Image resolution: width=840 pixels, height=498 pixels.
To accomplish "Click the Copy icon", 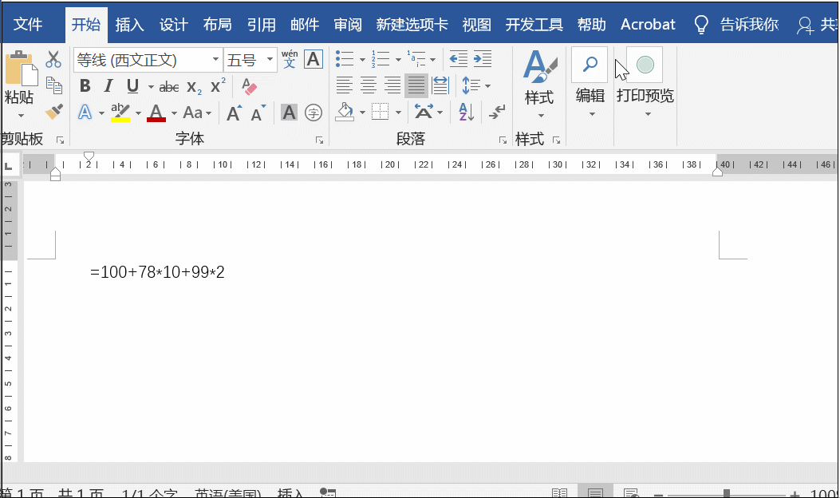I will pyautogui.click(x=54, y=84).
